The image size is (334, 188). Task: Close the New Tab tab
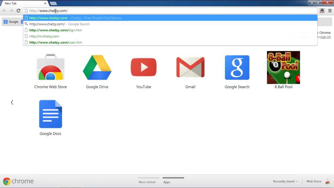(x=45, y=3)
